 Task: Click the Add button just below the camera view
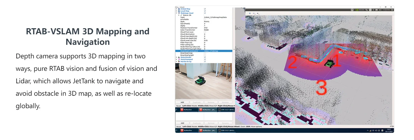coord(182,102)
